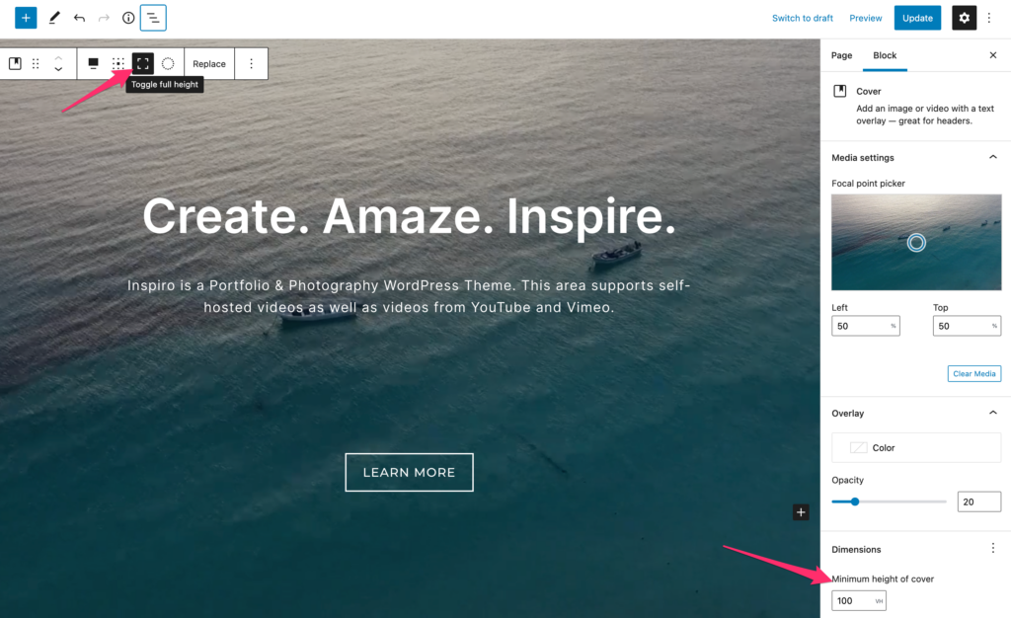Click the Cover block type icon
Viewport: 1011px width, 618px height.
(15, 64)
